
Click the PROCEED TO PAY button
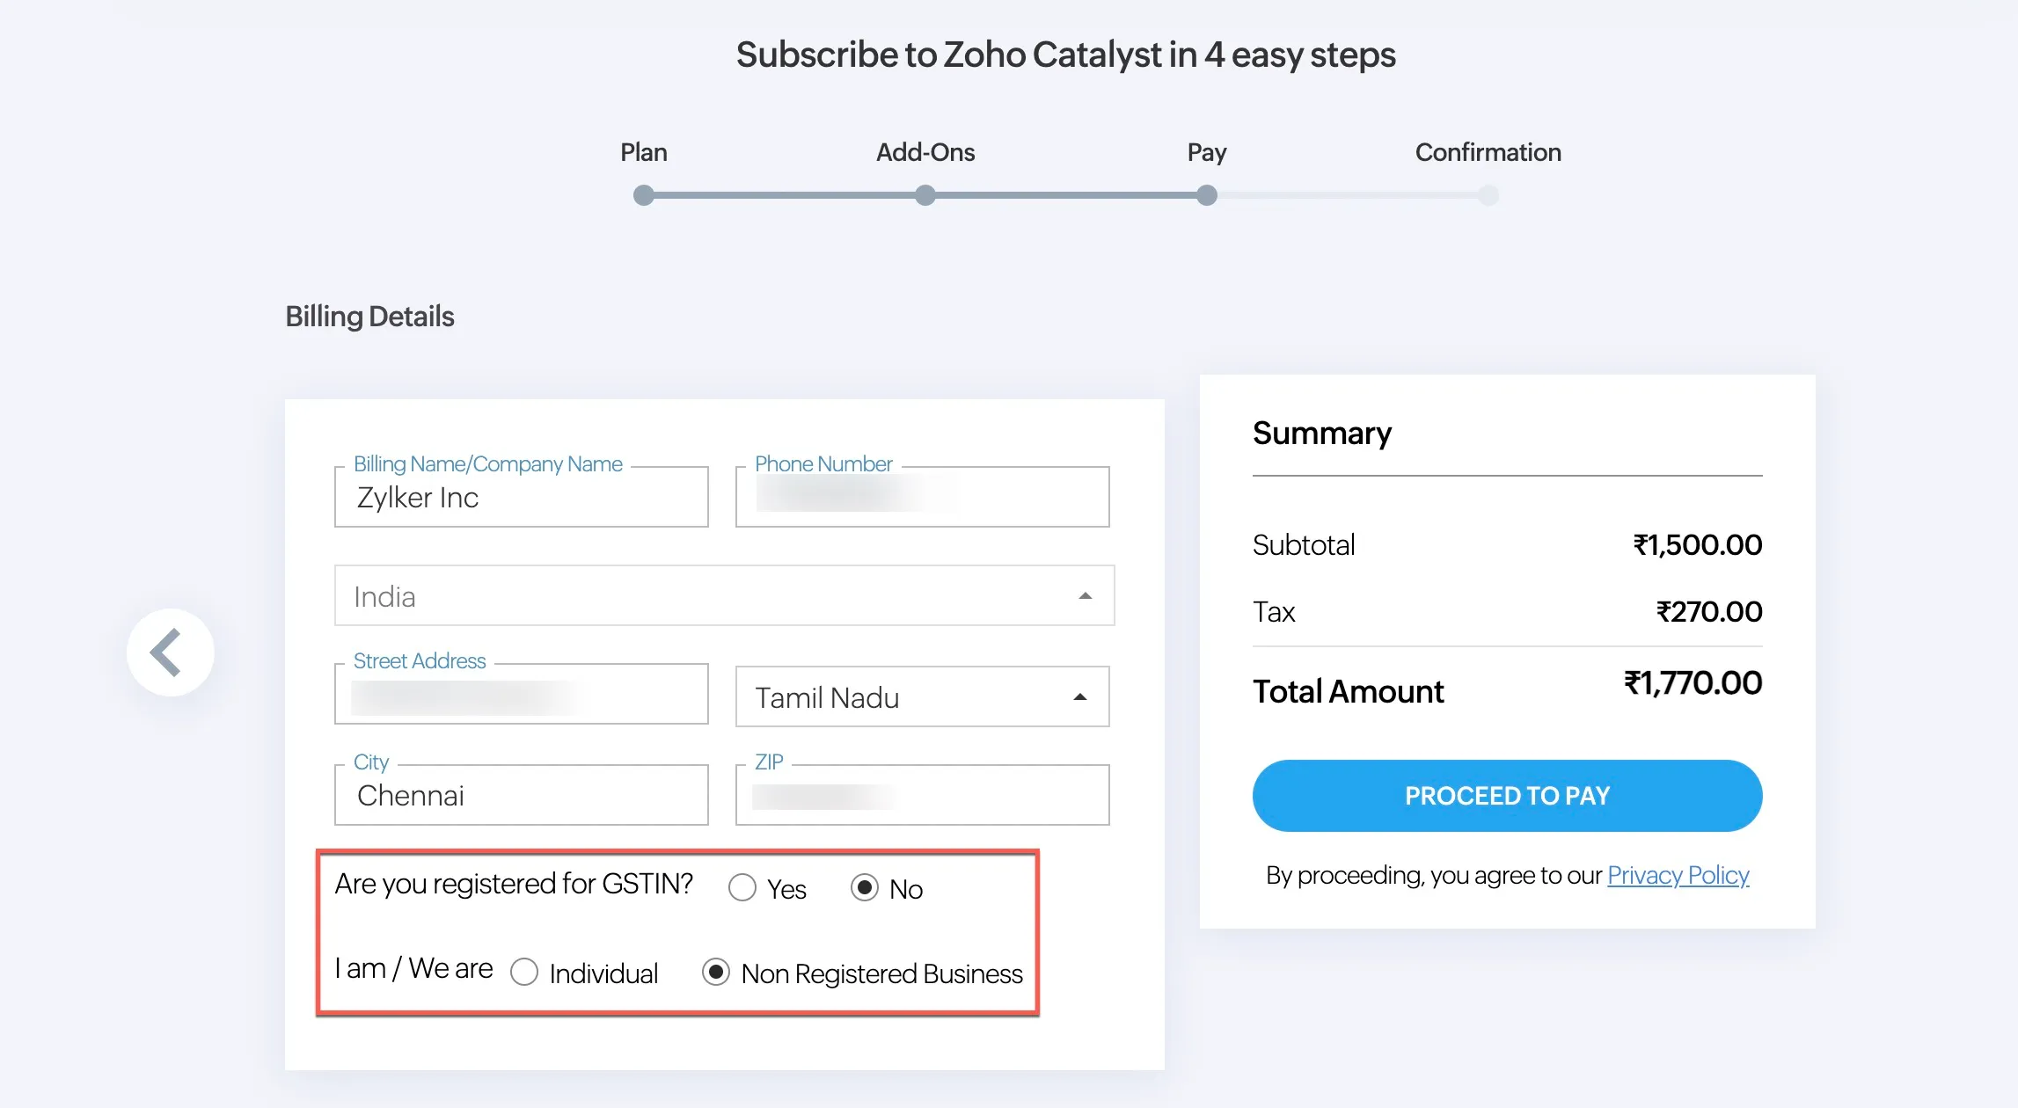(1507, 796)
